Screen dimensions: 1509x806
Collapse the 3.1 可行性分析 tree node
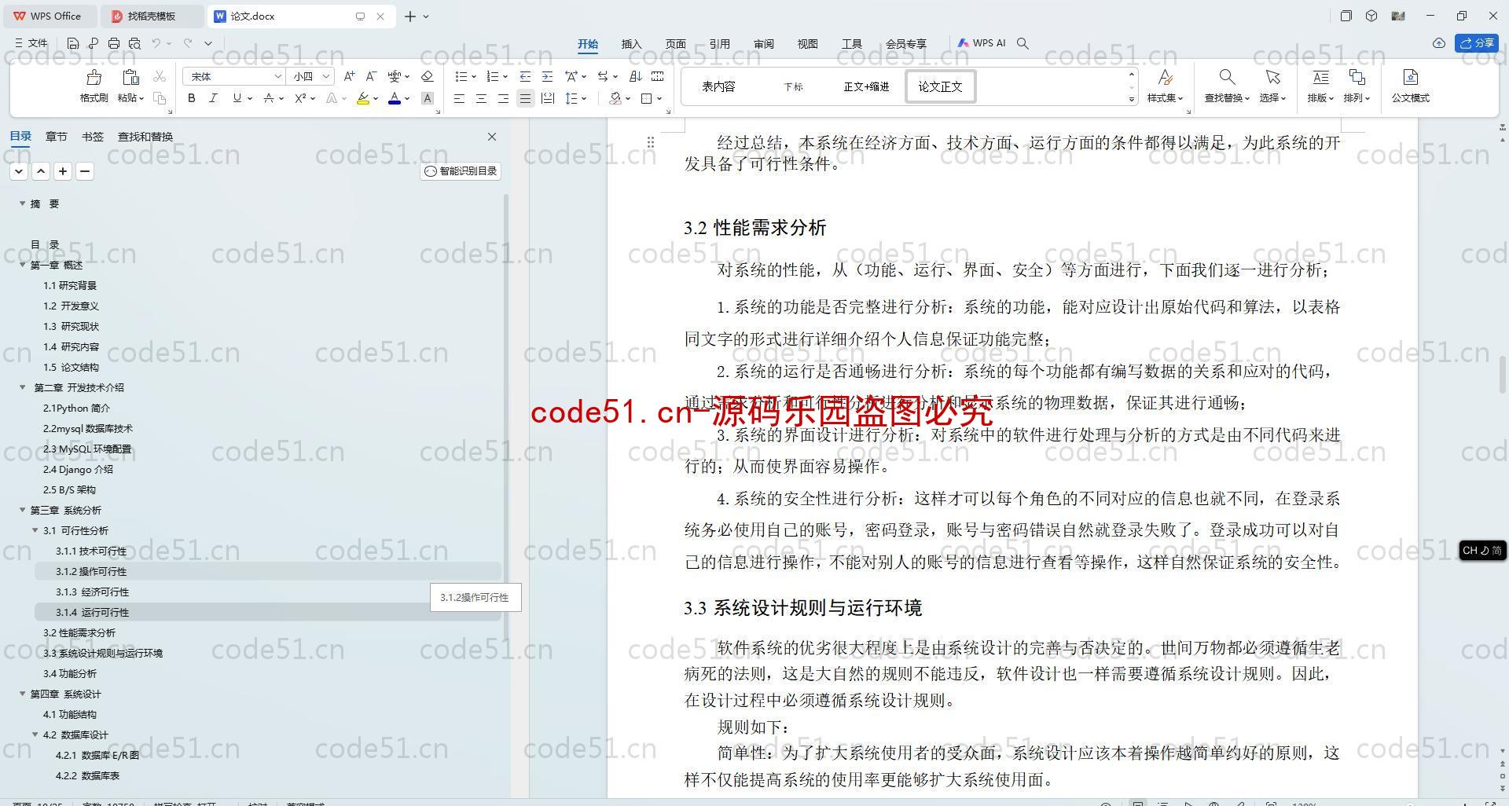coord(35,530)
